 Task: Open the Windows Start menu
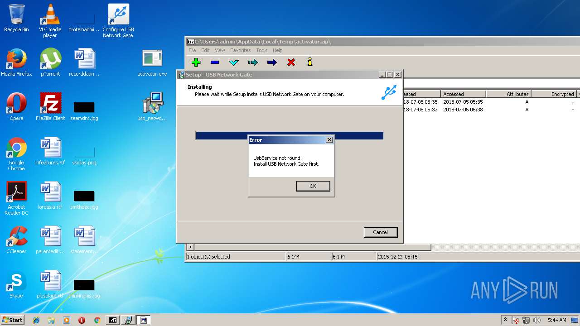(x=13, y=320)
